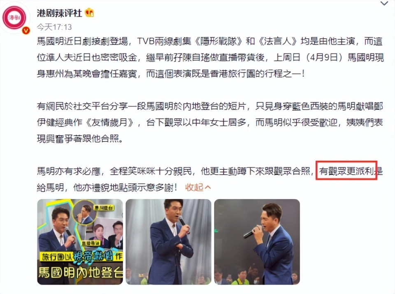Click the orange verified V badge
The image size is (395, 294).
click(x=26, y=30)
